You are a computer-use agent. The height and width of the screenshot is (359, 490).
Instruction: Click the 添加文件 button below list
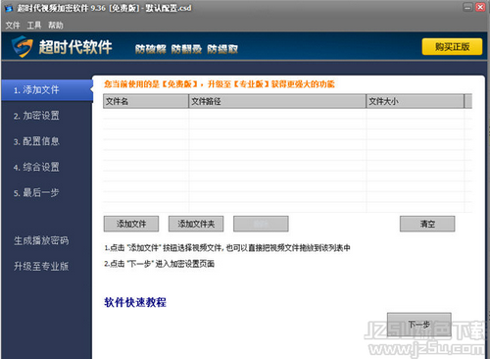click(131, 224)
